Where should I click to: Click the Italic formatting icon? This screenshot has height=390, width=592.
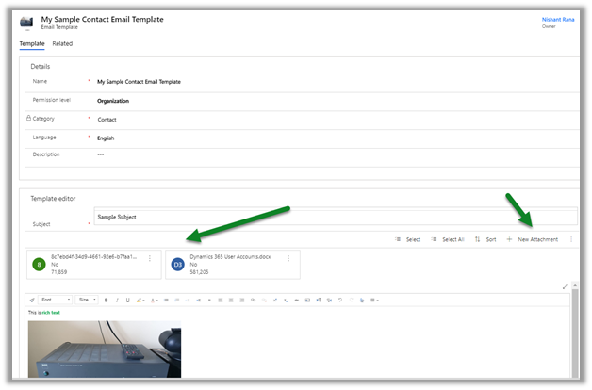(118, 300)
